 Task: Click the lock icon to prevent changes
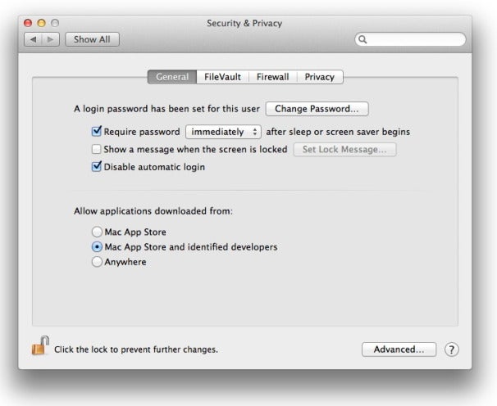click(x=40, y=345)
